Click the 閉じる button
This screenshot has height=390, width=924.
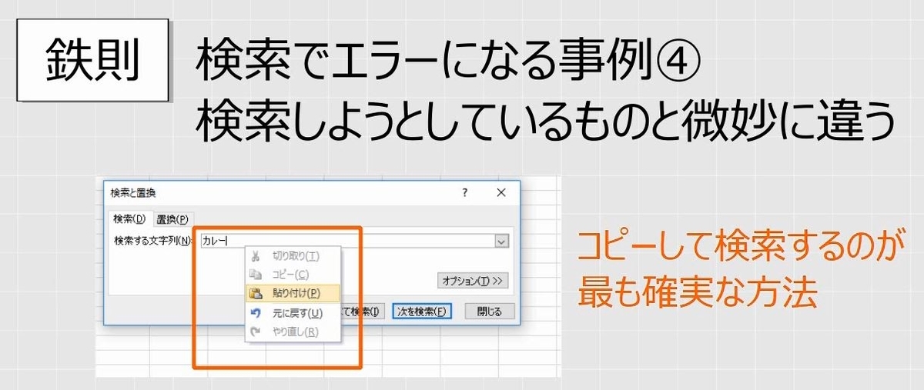click(490, 312)
